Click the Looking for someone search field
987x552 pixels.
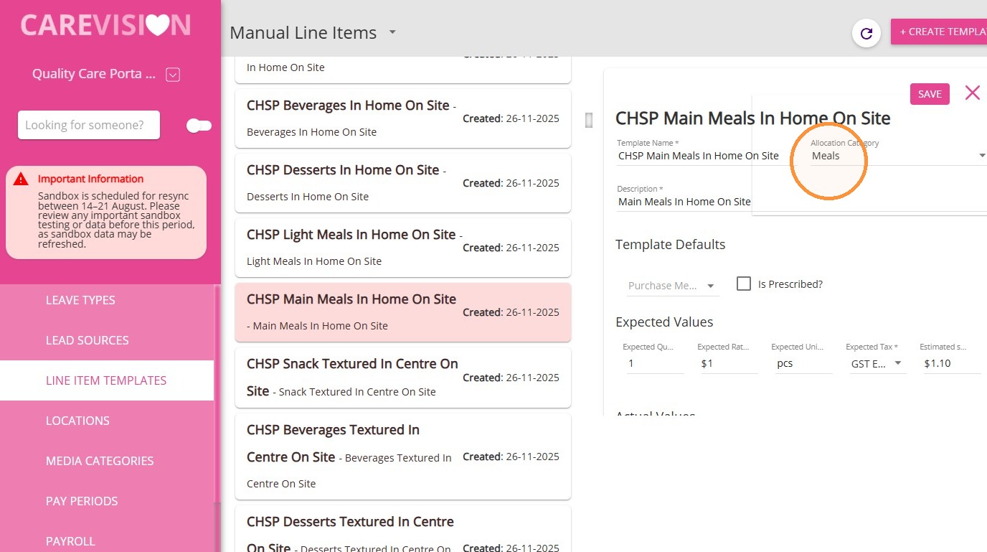click(x=89, y=125)
